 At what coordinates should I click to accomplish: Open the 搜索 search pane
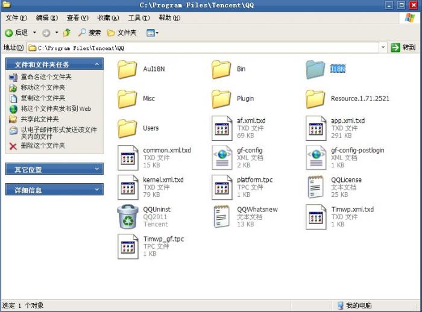[89, 33]
